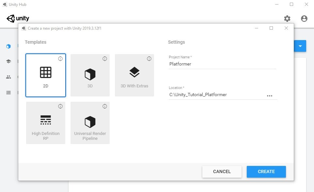Expand the blue dropdown arrow behind dialog
The height and width of the screenshot is (192, 314).
(x=300, y=46)
